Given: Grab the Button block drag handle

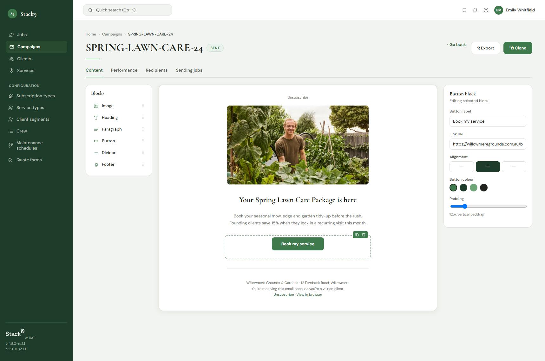Looking at the screenshot, I should point(143,141).
